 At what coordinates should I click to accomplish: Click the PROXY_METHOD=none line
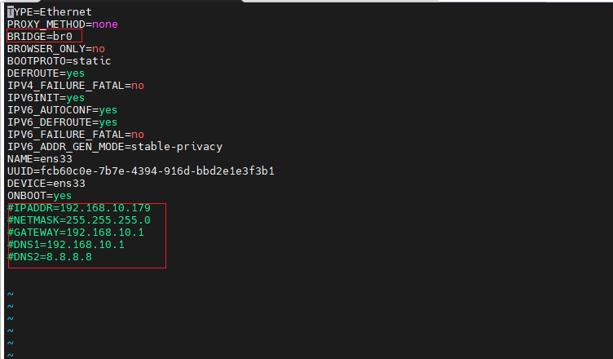pyautogui.click(x=63, y=24)
